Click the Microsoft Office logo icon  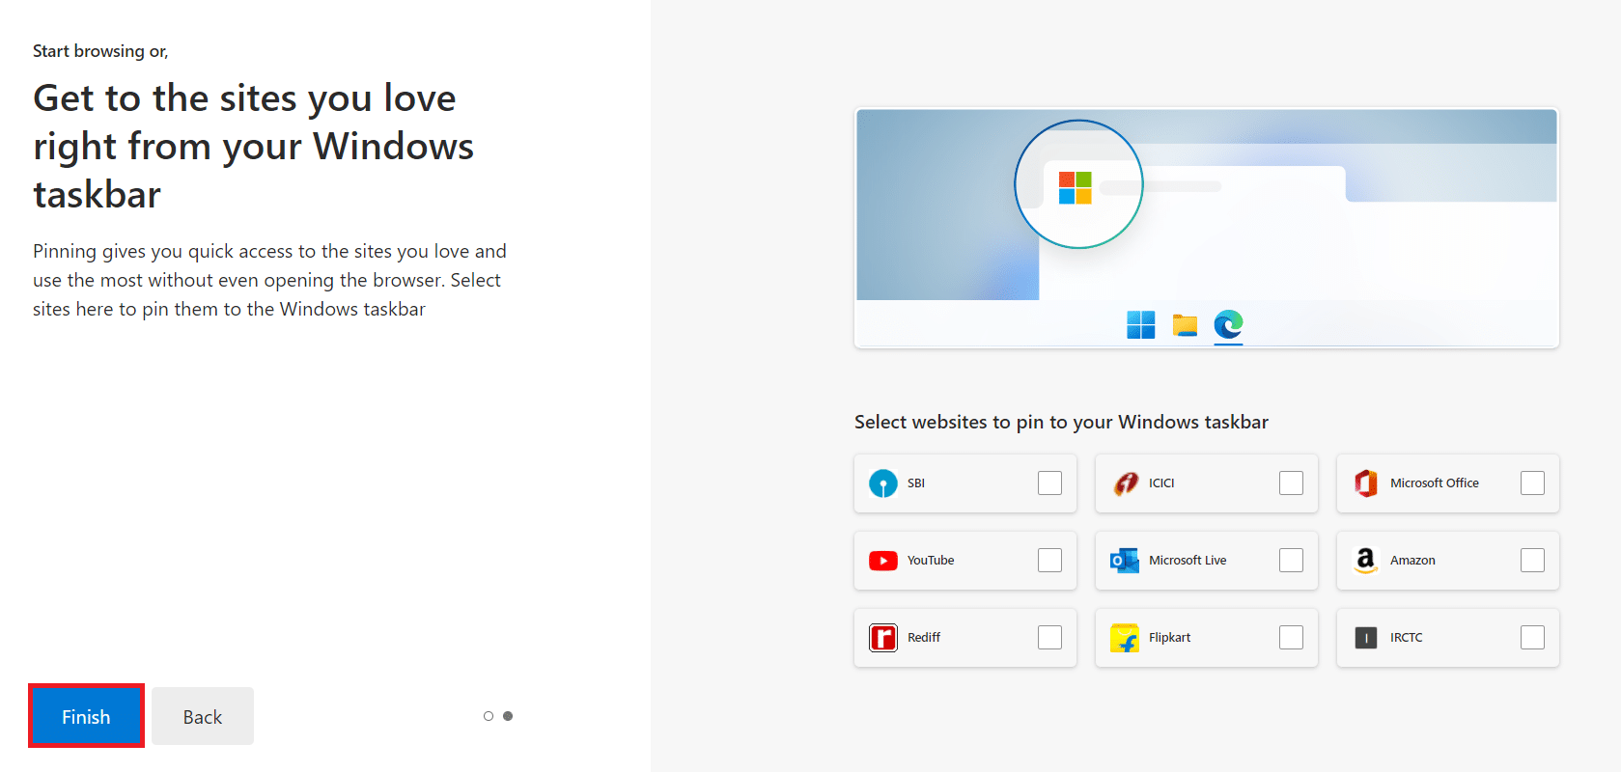[x=1366, y=483]
